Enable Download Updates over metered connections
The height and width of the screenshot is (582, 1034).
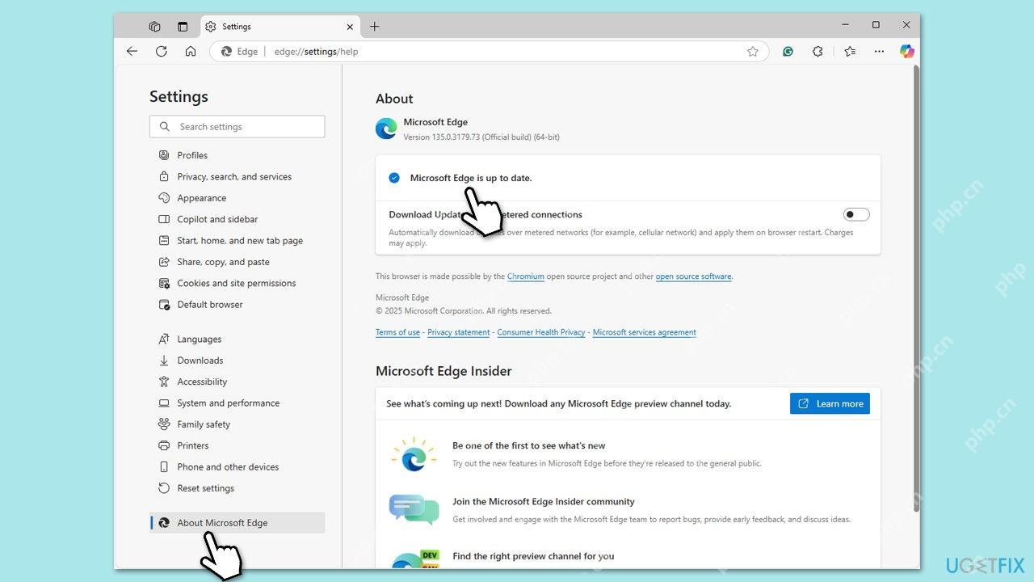tap(855, 214)
